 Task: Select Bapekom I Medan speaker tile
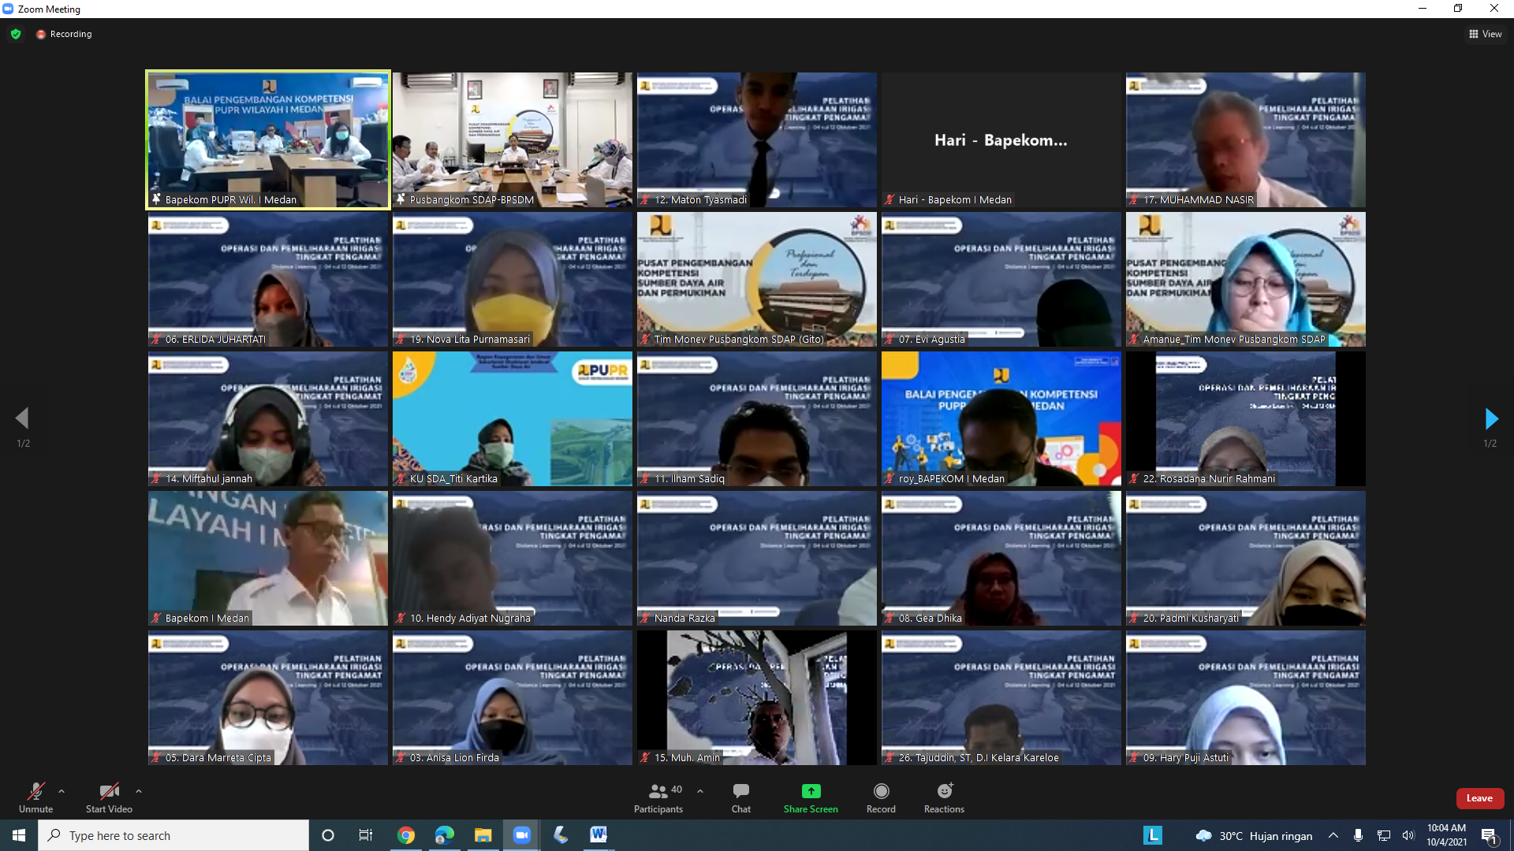pos(268,558)
